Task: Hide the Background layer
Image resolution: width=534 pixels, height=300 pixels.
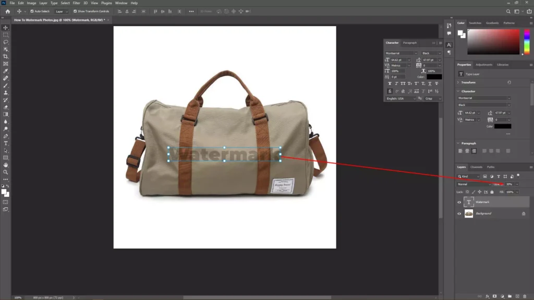Action: pos(459,214)
